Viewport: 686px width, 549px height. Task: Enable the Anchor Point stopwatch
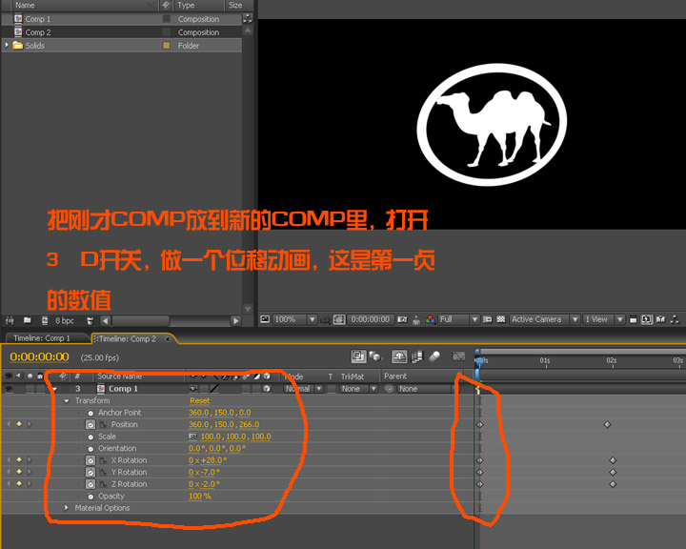(91, 413)
